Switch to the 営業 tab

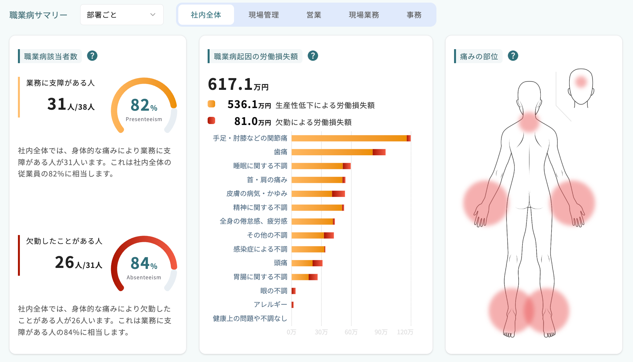[314, 15]
